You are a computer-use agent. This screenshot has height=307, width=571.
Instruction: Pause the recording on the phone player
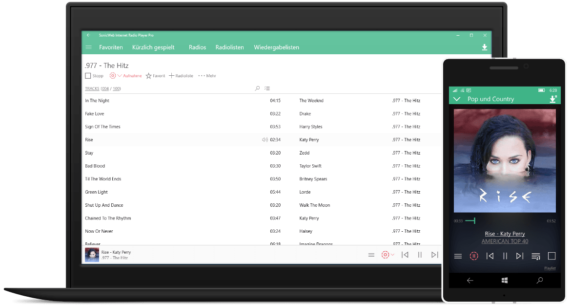[x=473, y=256]
